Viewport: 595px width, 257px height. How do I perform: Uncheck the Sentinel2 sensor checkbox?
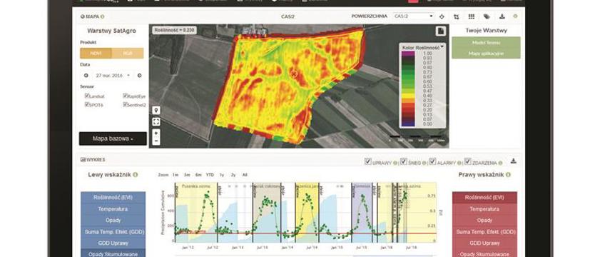point(126,104)
